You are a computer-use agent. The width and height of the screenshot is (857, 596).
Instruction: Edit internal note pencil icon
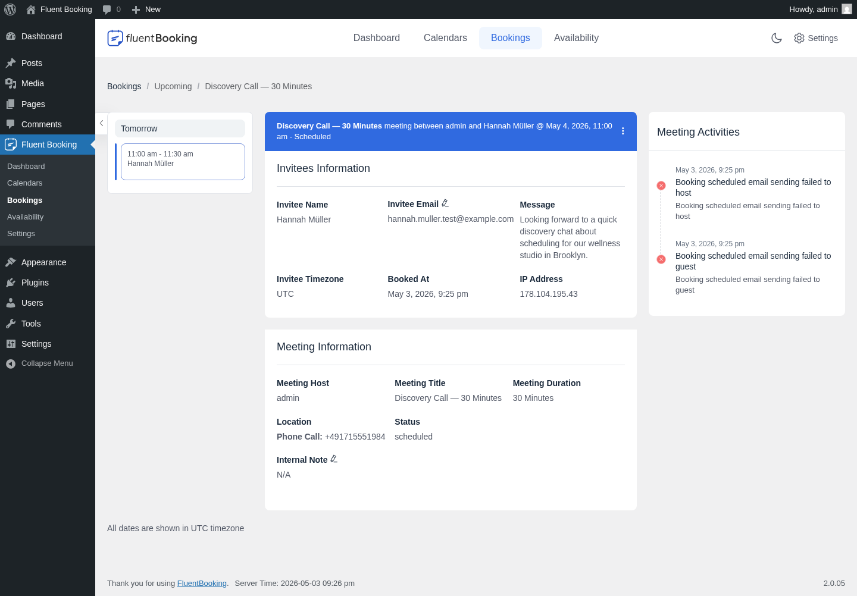click(x=334, y=459)
